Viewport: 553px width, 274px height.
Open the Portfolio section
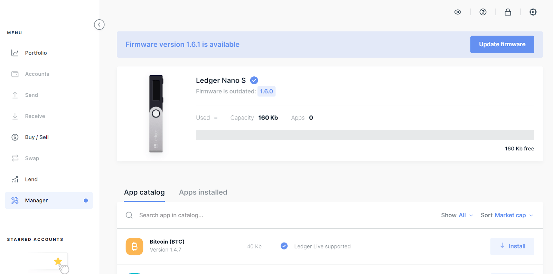pos(36,53)
